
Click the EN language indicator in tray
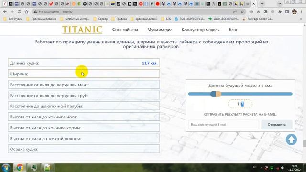(255, 167)
